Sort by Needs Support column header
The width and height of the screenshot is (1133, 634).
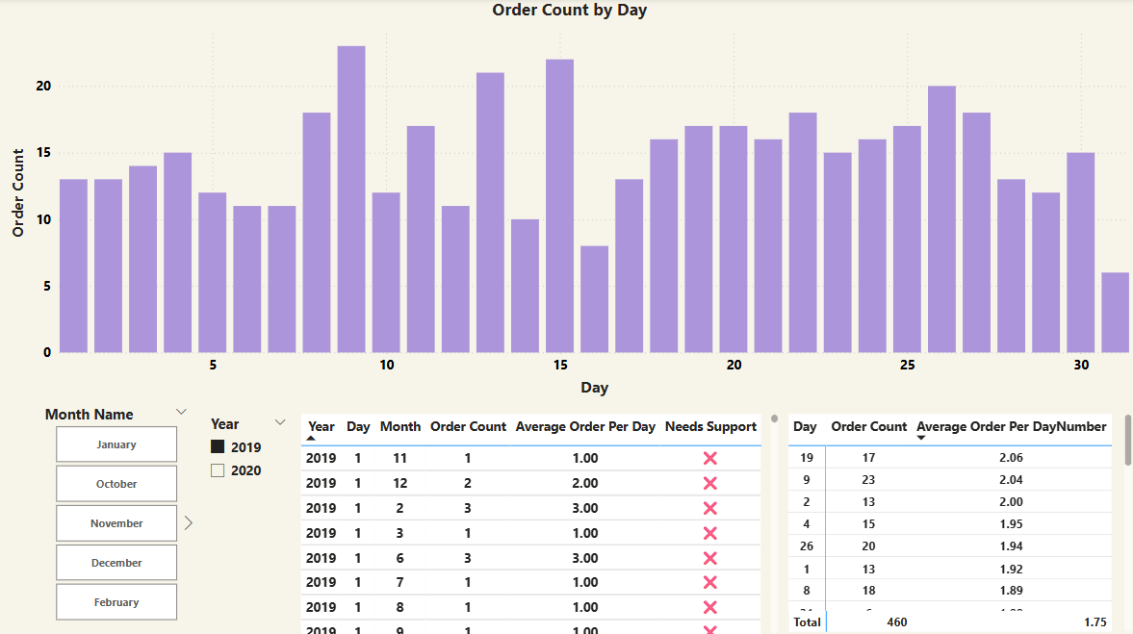tap(710, 427)
